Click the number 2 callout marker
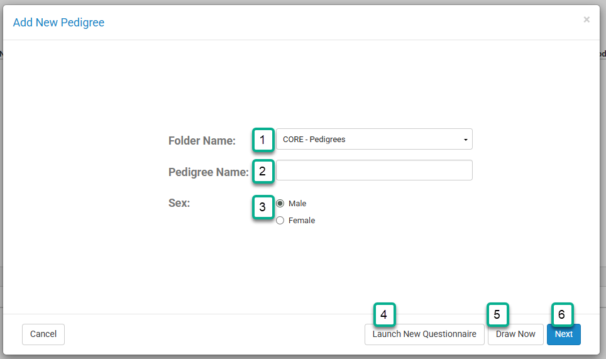606x359 pixels. (263, 171)
